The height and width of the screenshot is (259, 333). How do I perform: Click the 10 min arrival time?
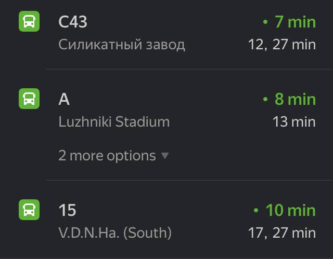(290, 210)
